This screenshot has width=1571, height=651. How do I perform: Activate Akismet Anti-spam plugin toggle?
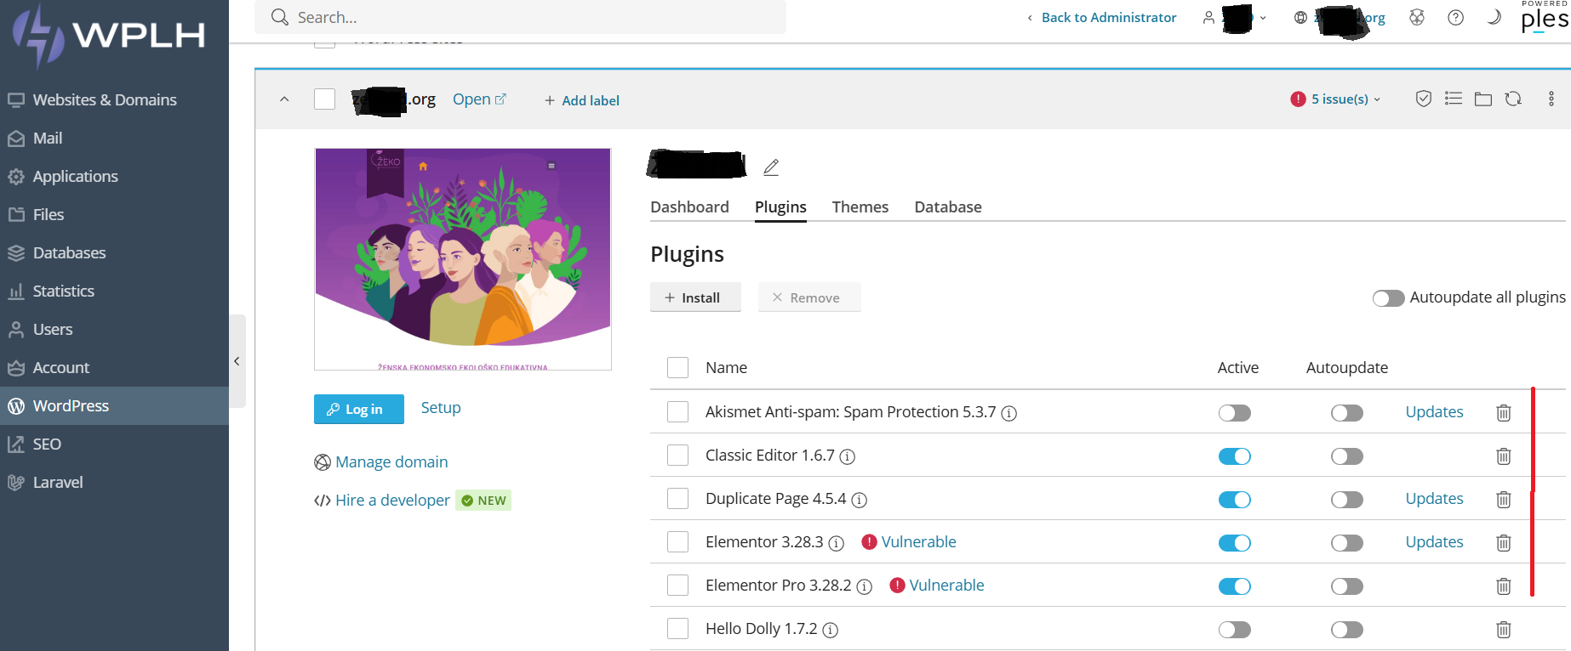pyautogui.click(x=1234, y=413)
